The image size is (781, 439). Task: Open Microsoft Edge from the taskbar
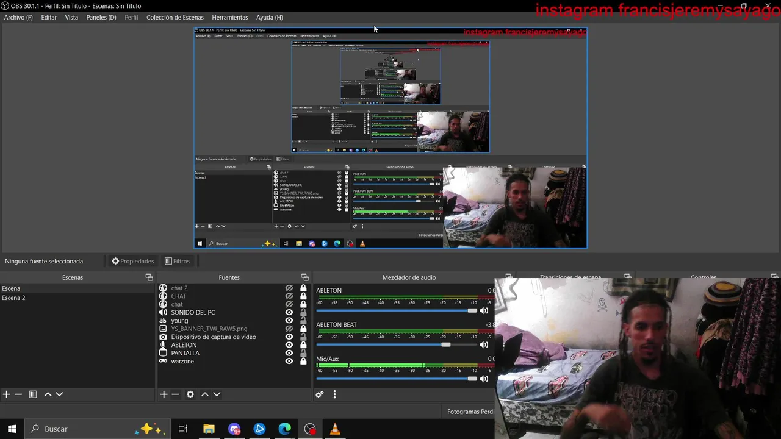click(x=285, y=429)
